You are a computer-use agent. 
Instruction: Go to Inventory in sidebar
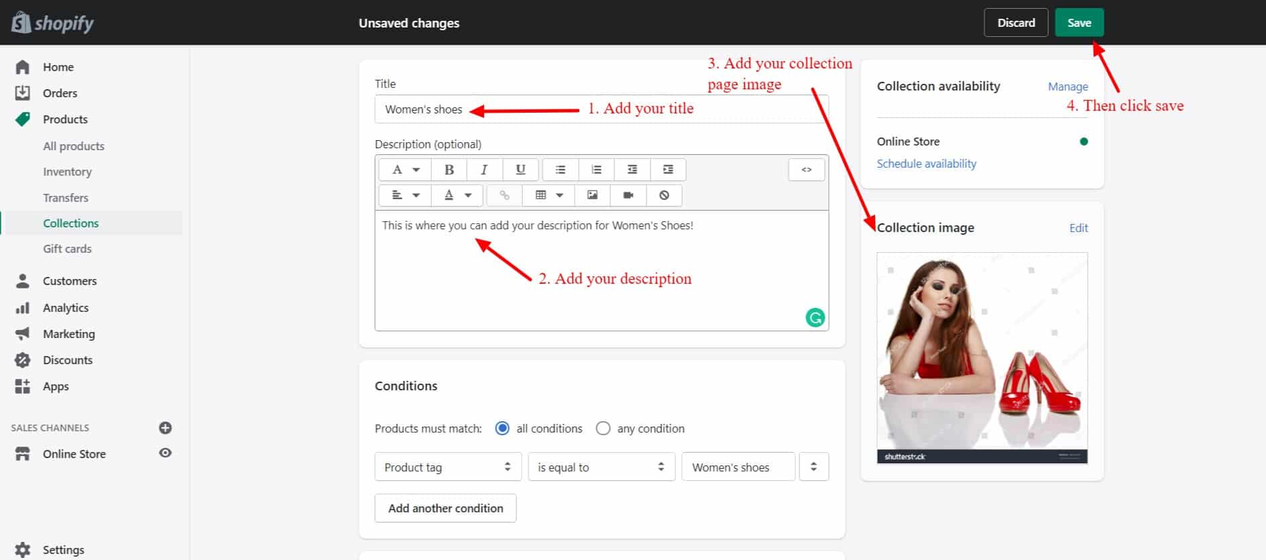click(67, 172)
